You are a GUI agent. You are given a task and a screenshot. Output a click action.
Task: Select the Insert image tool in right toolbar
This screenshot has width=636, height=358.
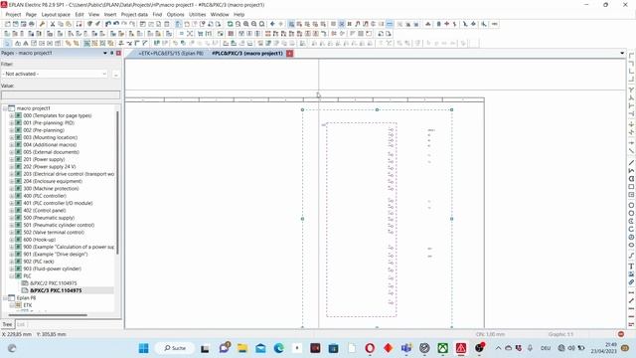631,274
